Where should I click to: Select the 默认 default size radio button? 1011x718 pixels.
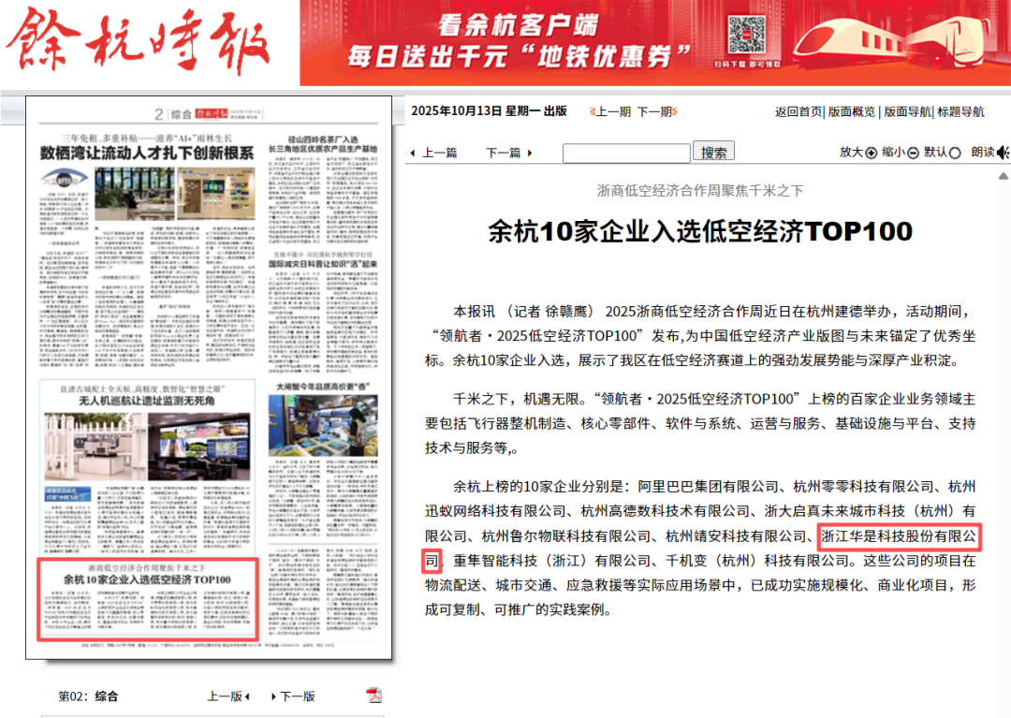coord(955,153)
